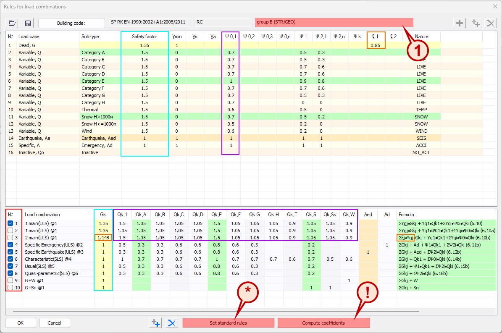Image resolution: width=502 pixels, height=333 pixels.
Task: Click the double-plus icon at top right
Action: tap(475, 23)
